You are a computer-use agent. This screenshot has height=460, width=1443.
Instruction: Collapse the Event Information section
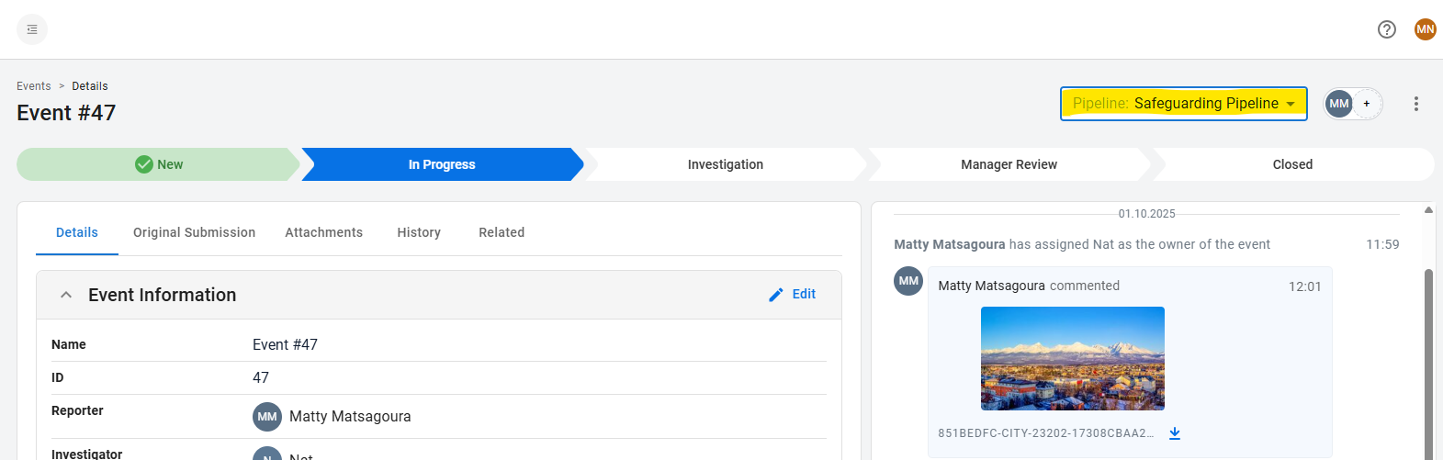pos(66,295)
